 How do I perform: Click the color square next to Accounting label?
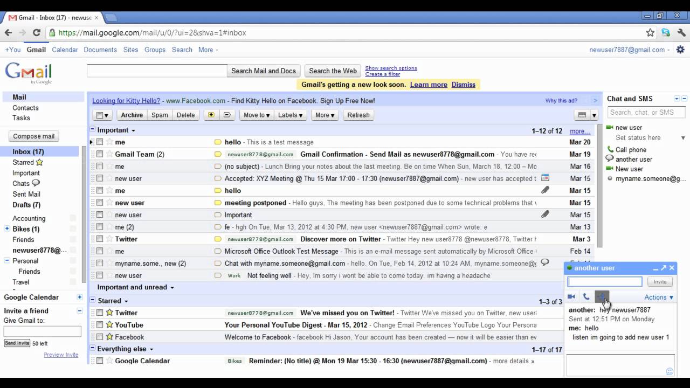[x=73, y=218]
